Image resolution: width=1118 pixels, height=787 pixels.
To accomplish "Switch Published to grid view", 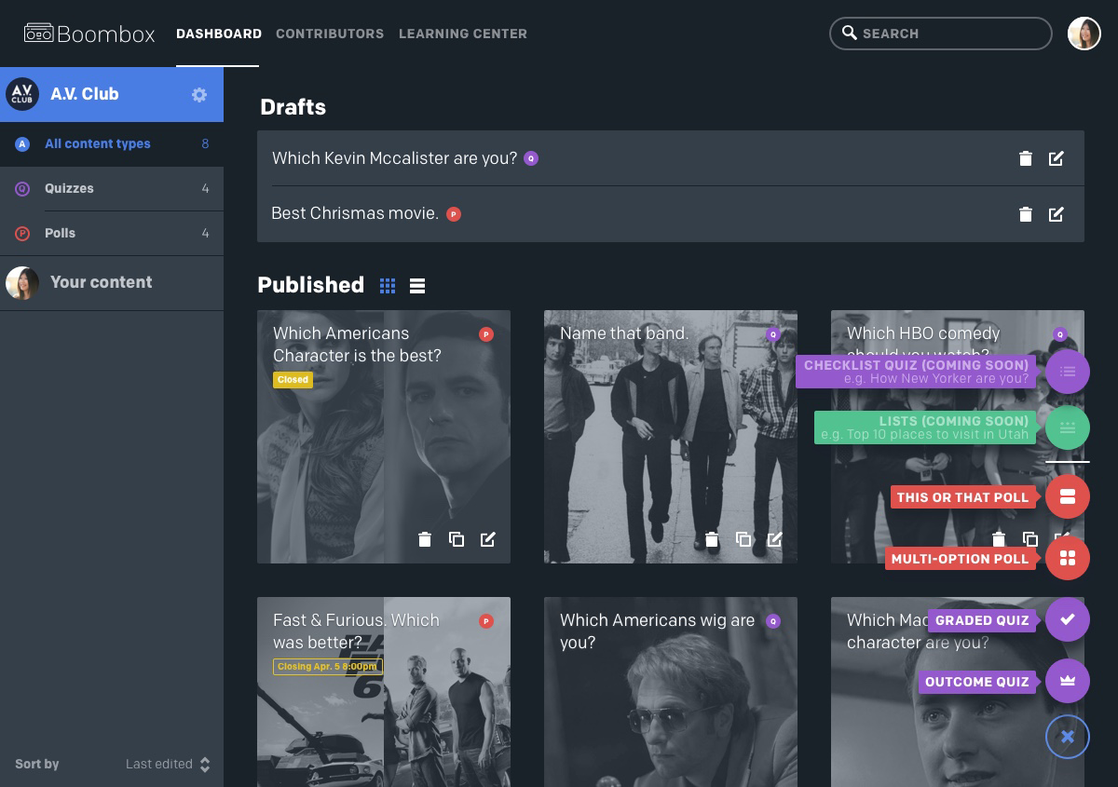I will coord(388,286).
